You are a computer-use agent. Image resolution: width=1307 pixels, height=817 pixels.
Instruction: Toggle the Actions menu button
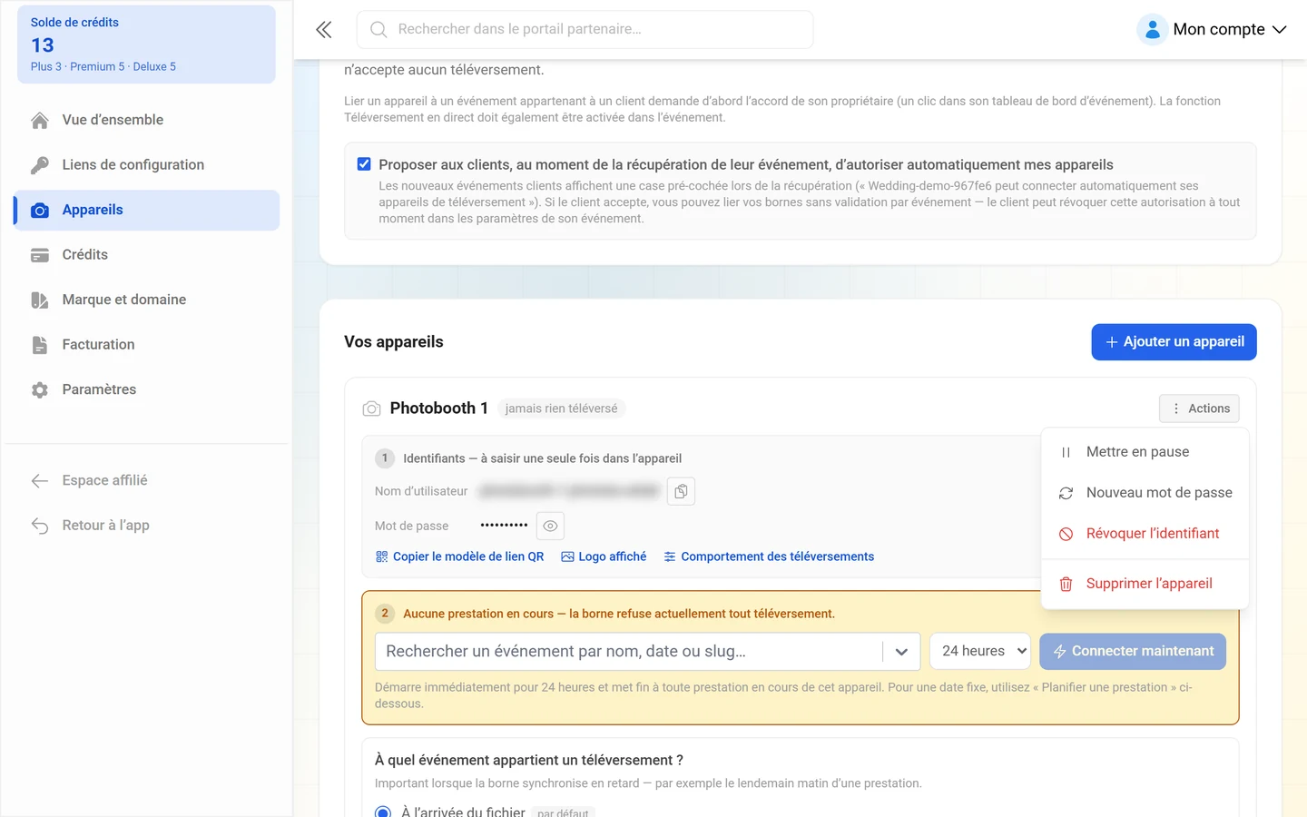1199,408
